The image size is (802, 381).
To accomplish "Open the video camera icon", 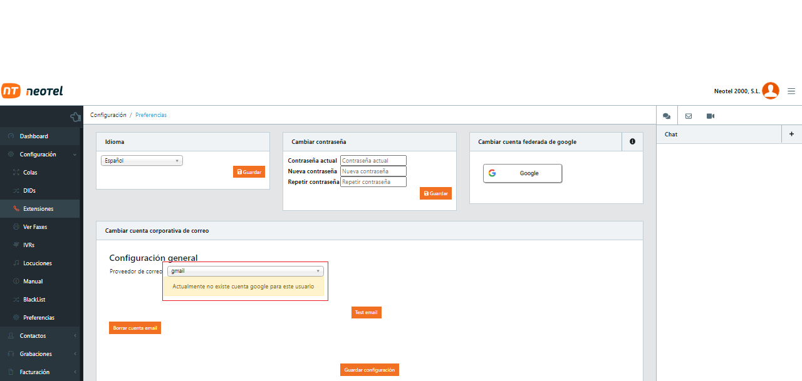I will (710, 115).
